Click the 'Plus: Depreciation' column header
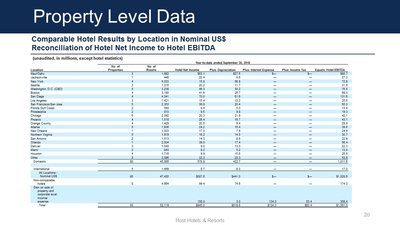 pos(222,70)
